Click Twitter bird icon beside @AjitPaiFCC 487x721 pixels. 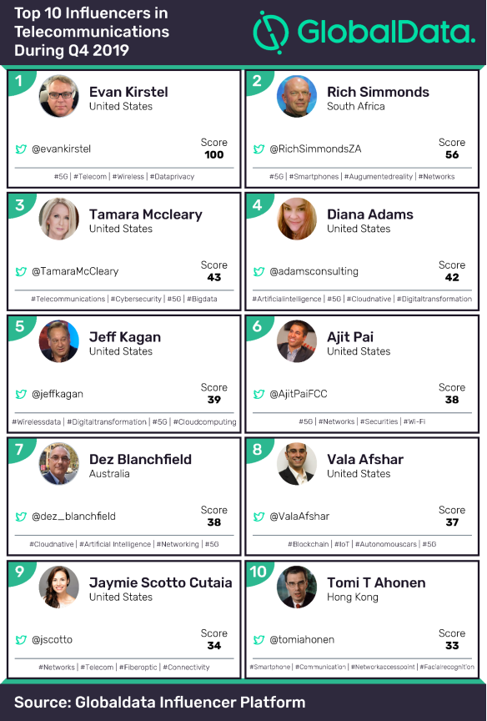pos(259,394)
